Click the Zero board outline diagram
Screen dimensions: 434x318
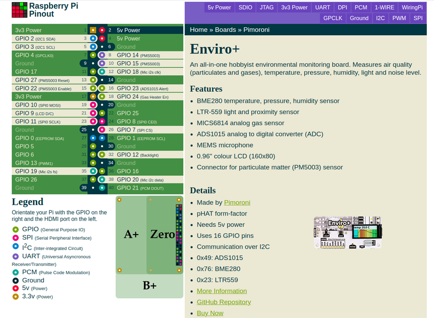point(165,235)
